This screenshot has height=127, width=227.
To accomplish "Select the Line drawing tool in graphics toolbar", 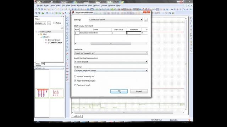I will pyautogui.click(x=67, y=18).
